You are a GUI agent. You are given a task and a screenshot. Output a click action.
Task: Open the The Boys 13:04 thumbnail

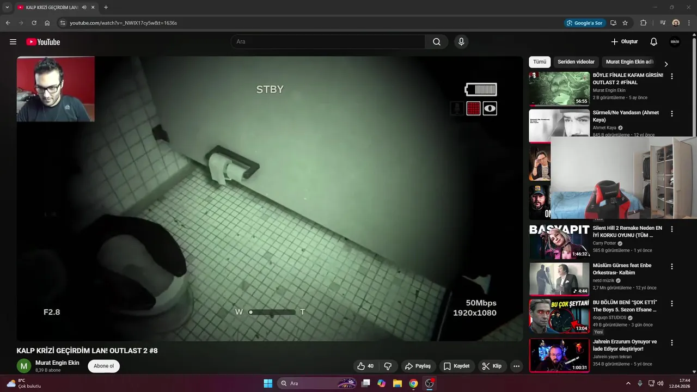[x=559, y=316]
